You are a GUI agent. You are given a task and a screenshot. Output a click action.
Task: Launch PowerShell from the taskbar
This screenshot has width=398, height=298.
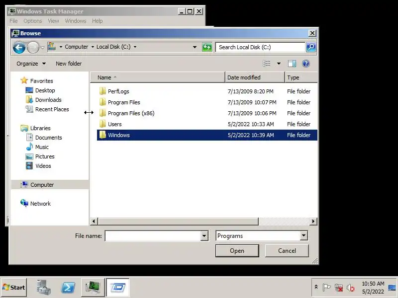tap(69, 288)
